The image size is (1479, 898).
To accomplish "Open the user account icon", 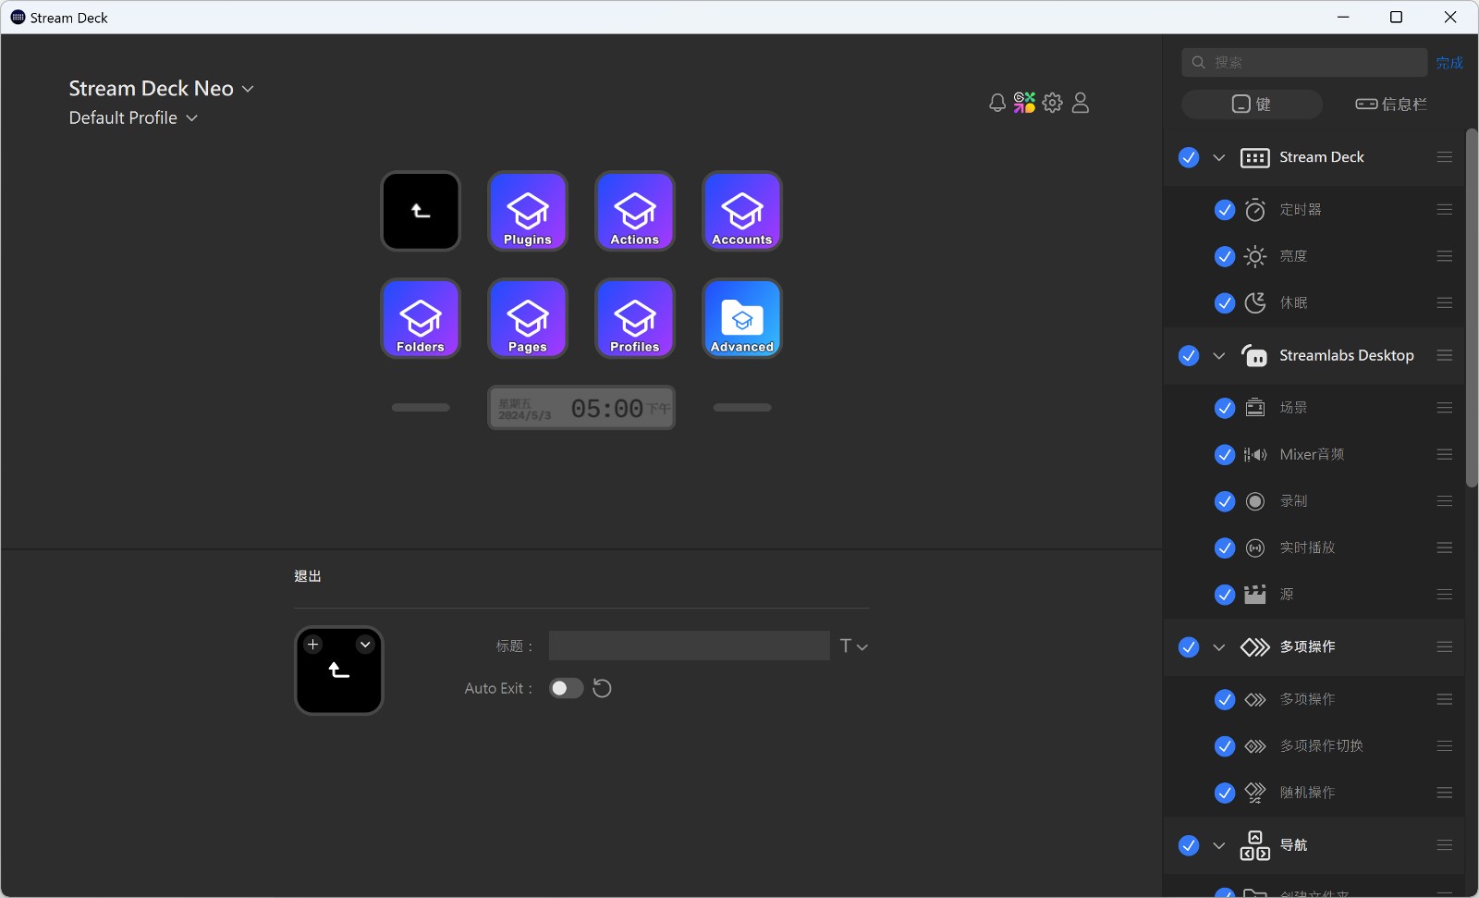I will [x=1081, y=103].
